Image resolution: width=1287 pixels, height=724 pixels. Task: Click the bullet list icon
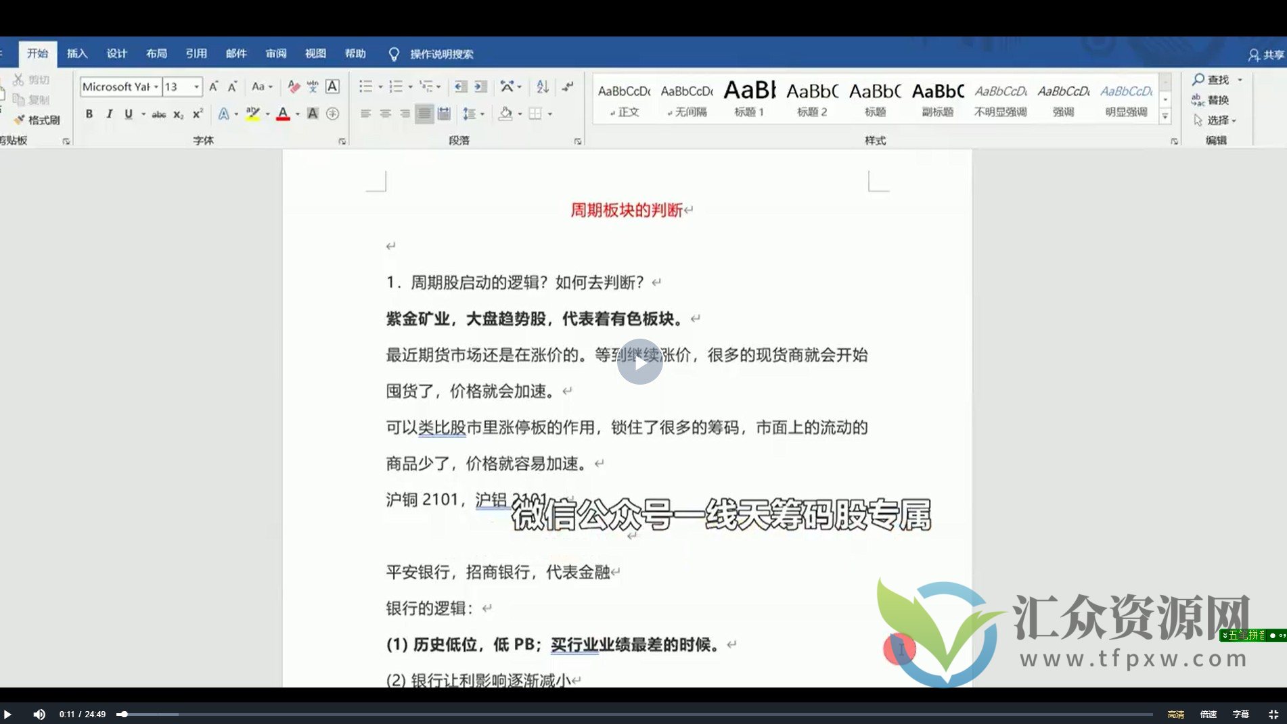click(366, 87)
